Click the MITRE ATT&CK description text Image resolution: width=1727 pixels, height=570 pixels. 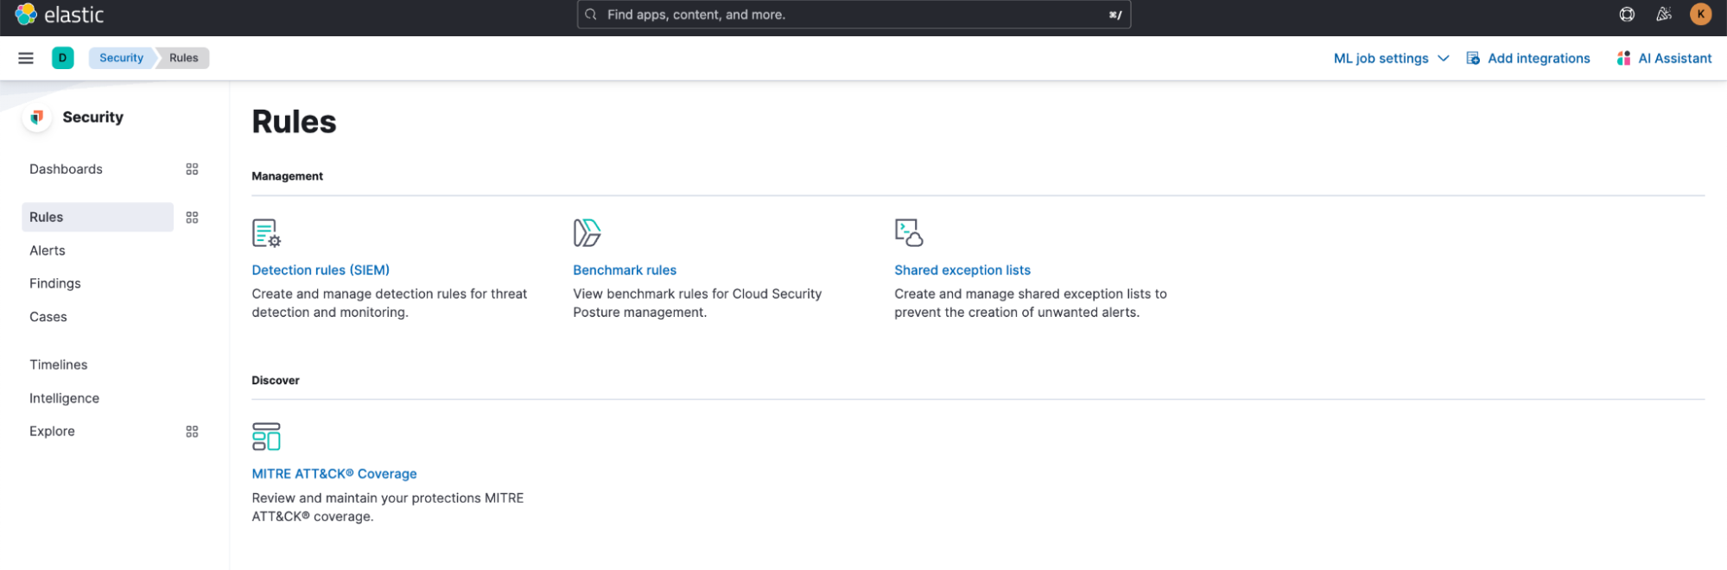[388, 507]
